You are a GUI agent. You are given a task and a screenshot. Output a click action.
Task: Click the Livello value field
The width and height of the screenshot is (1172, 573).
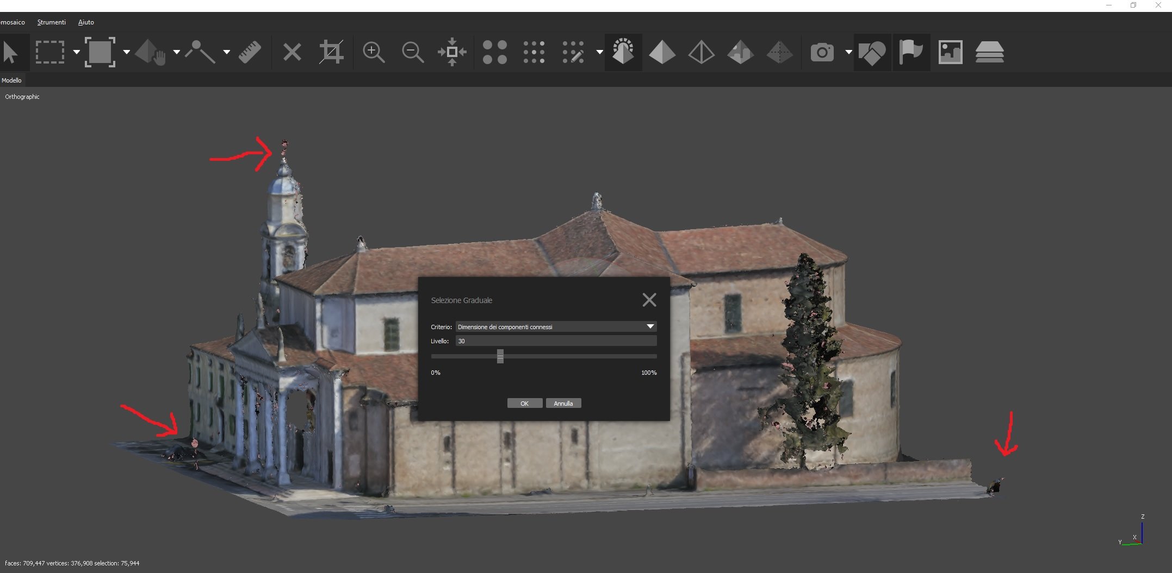[x=556, y=341]
